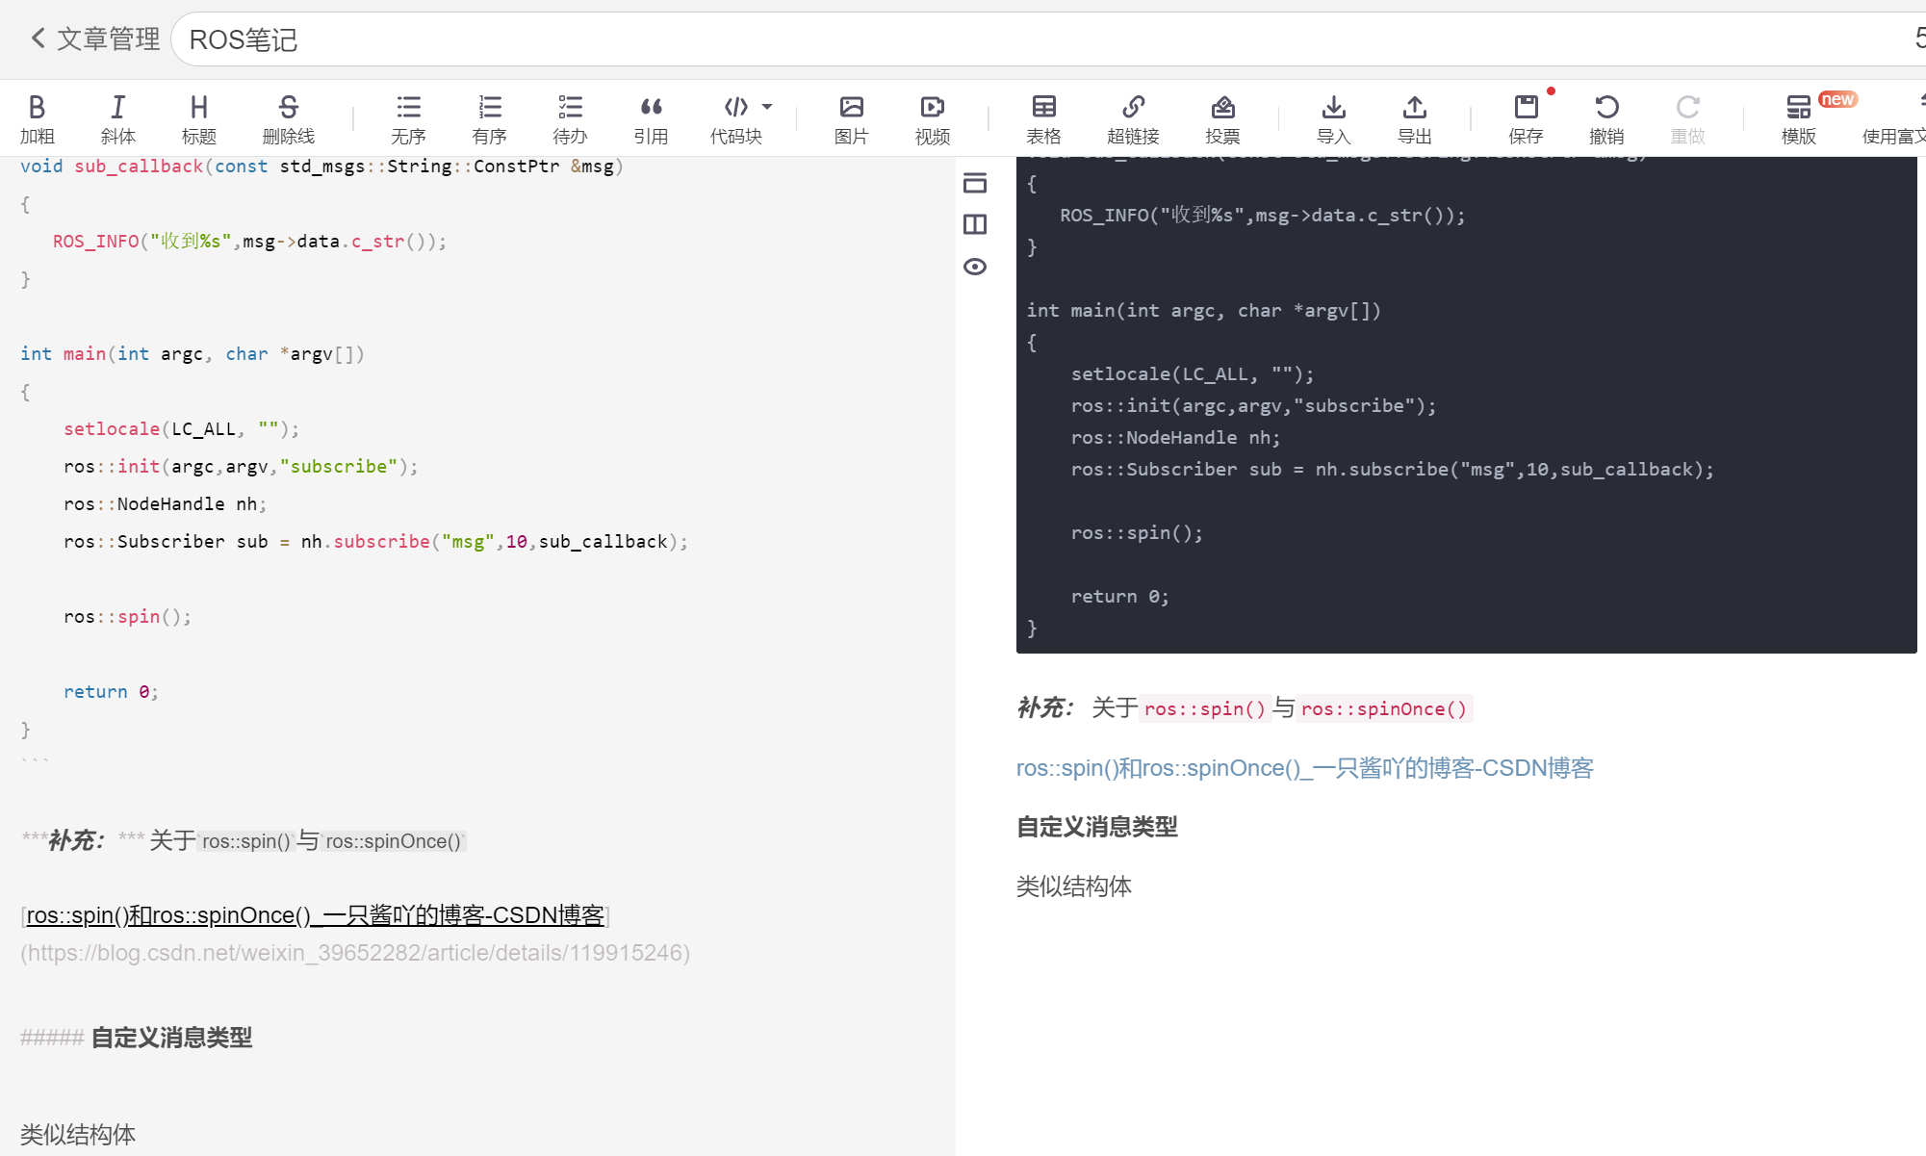
Task: Go back to 文章管理 via chevron
Action: click(x=38, y=39)
